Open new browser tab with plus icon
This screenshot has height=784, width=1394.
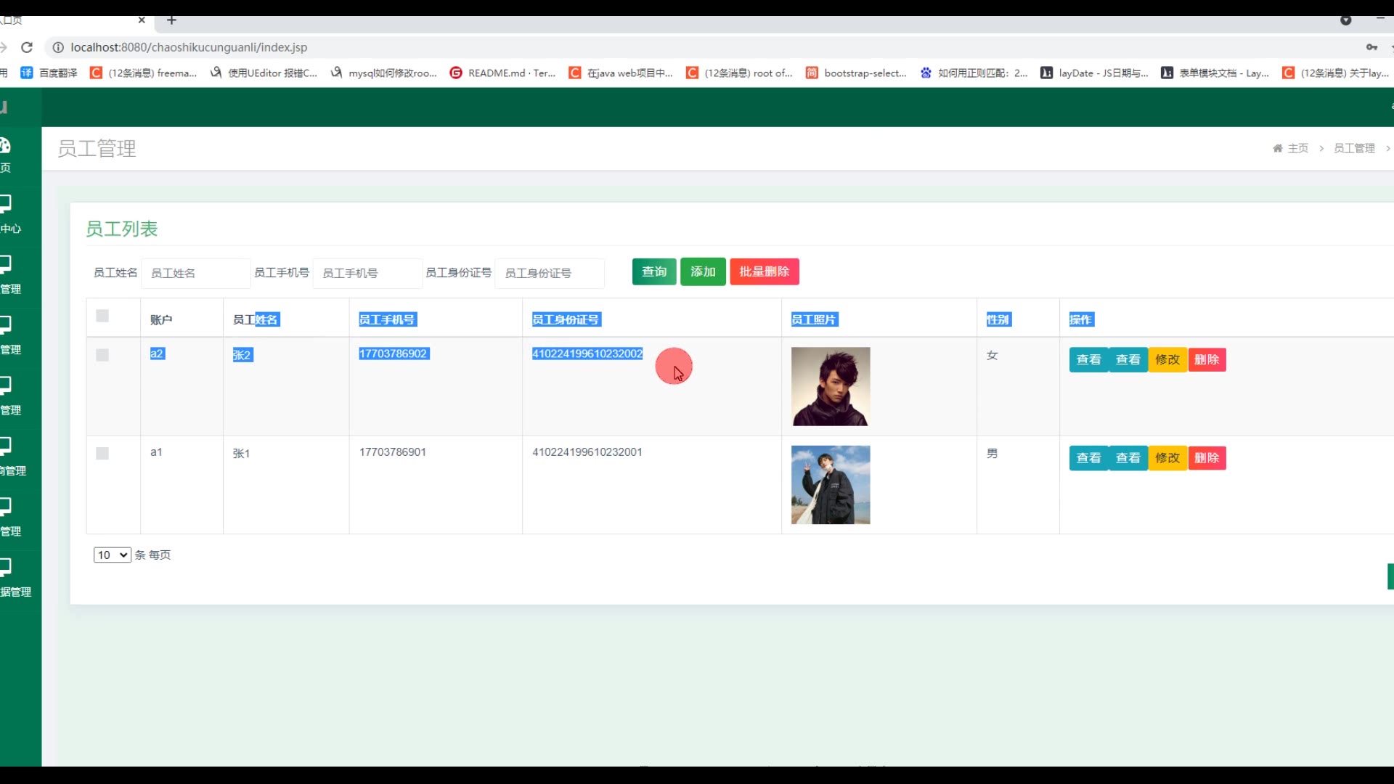171,20
